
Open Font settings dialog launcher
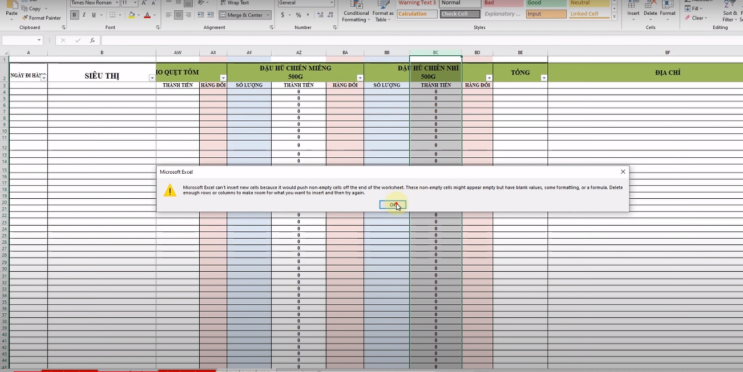click(x=159, y=27)
